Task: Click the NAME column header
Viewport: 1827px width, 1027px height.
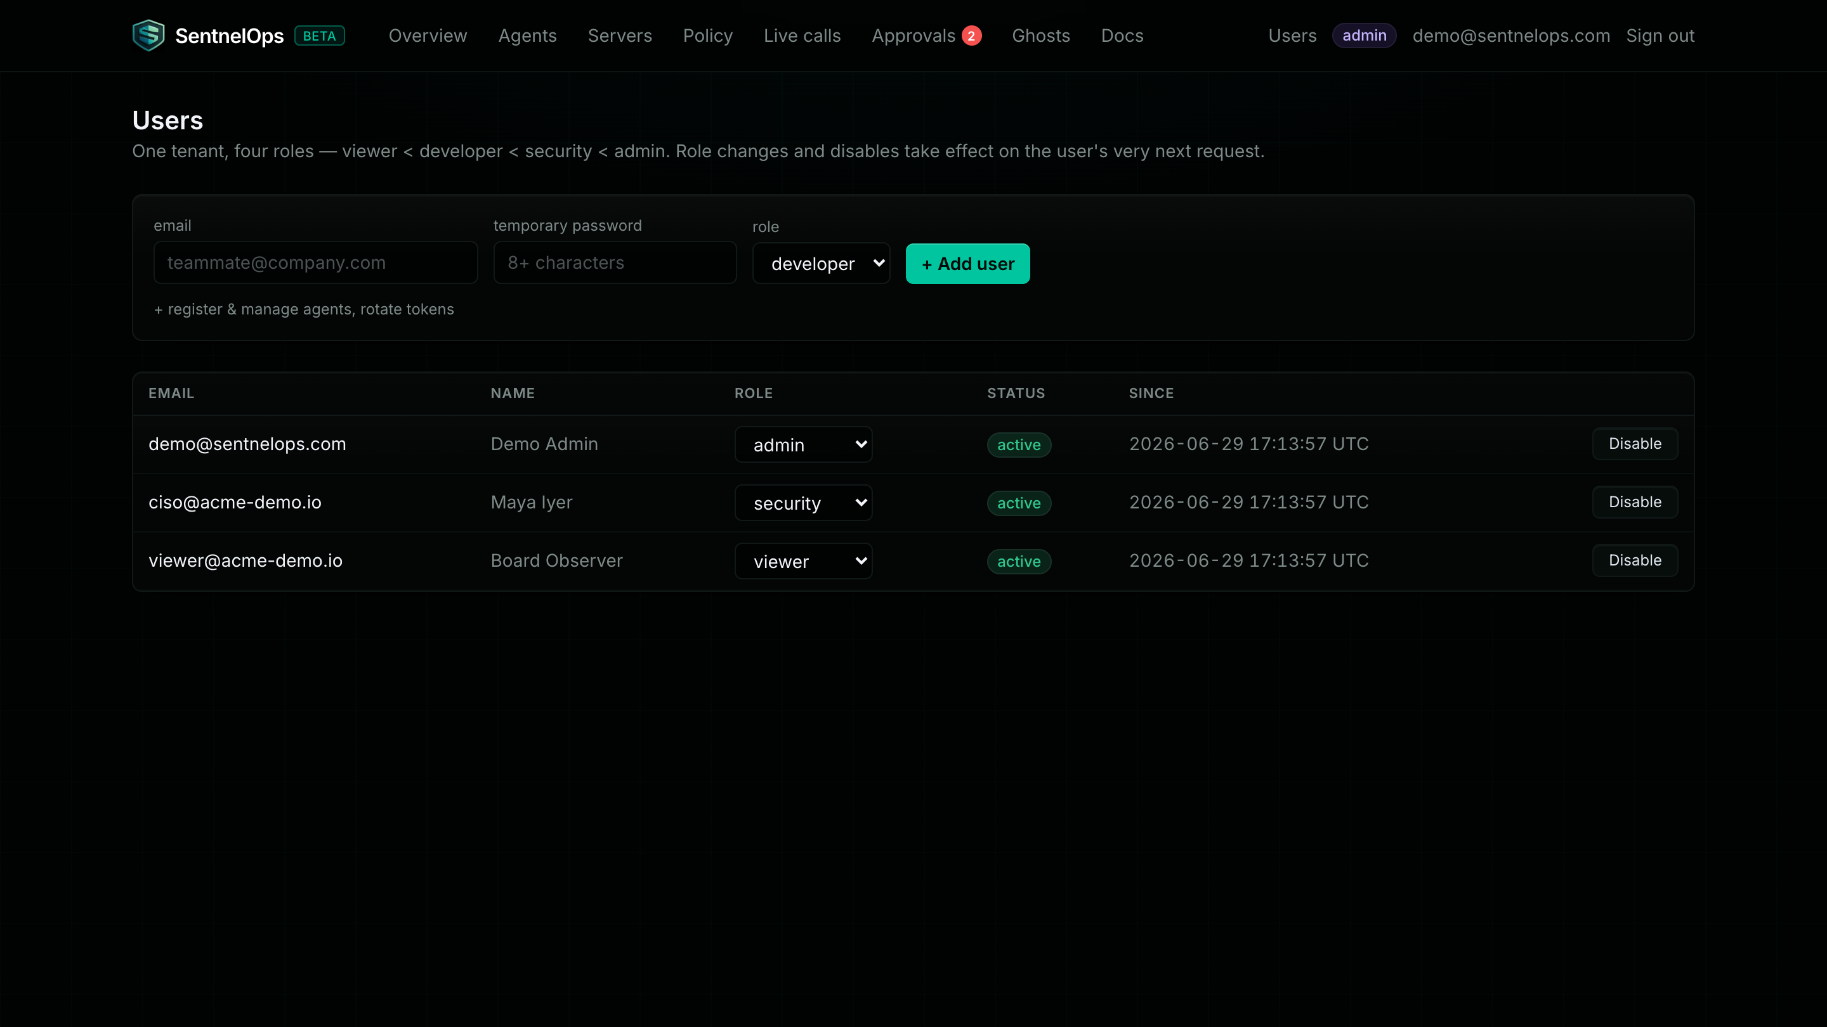Action: point(513,392)
